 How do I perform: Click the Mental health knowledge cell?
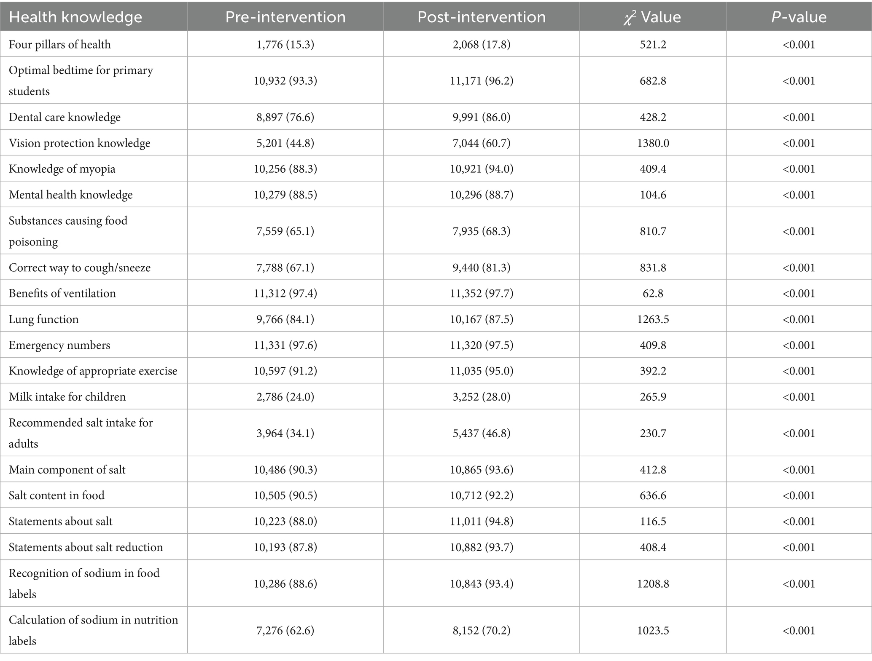click(71, 194)
